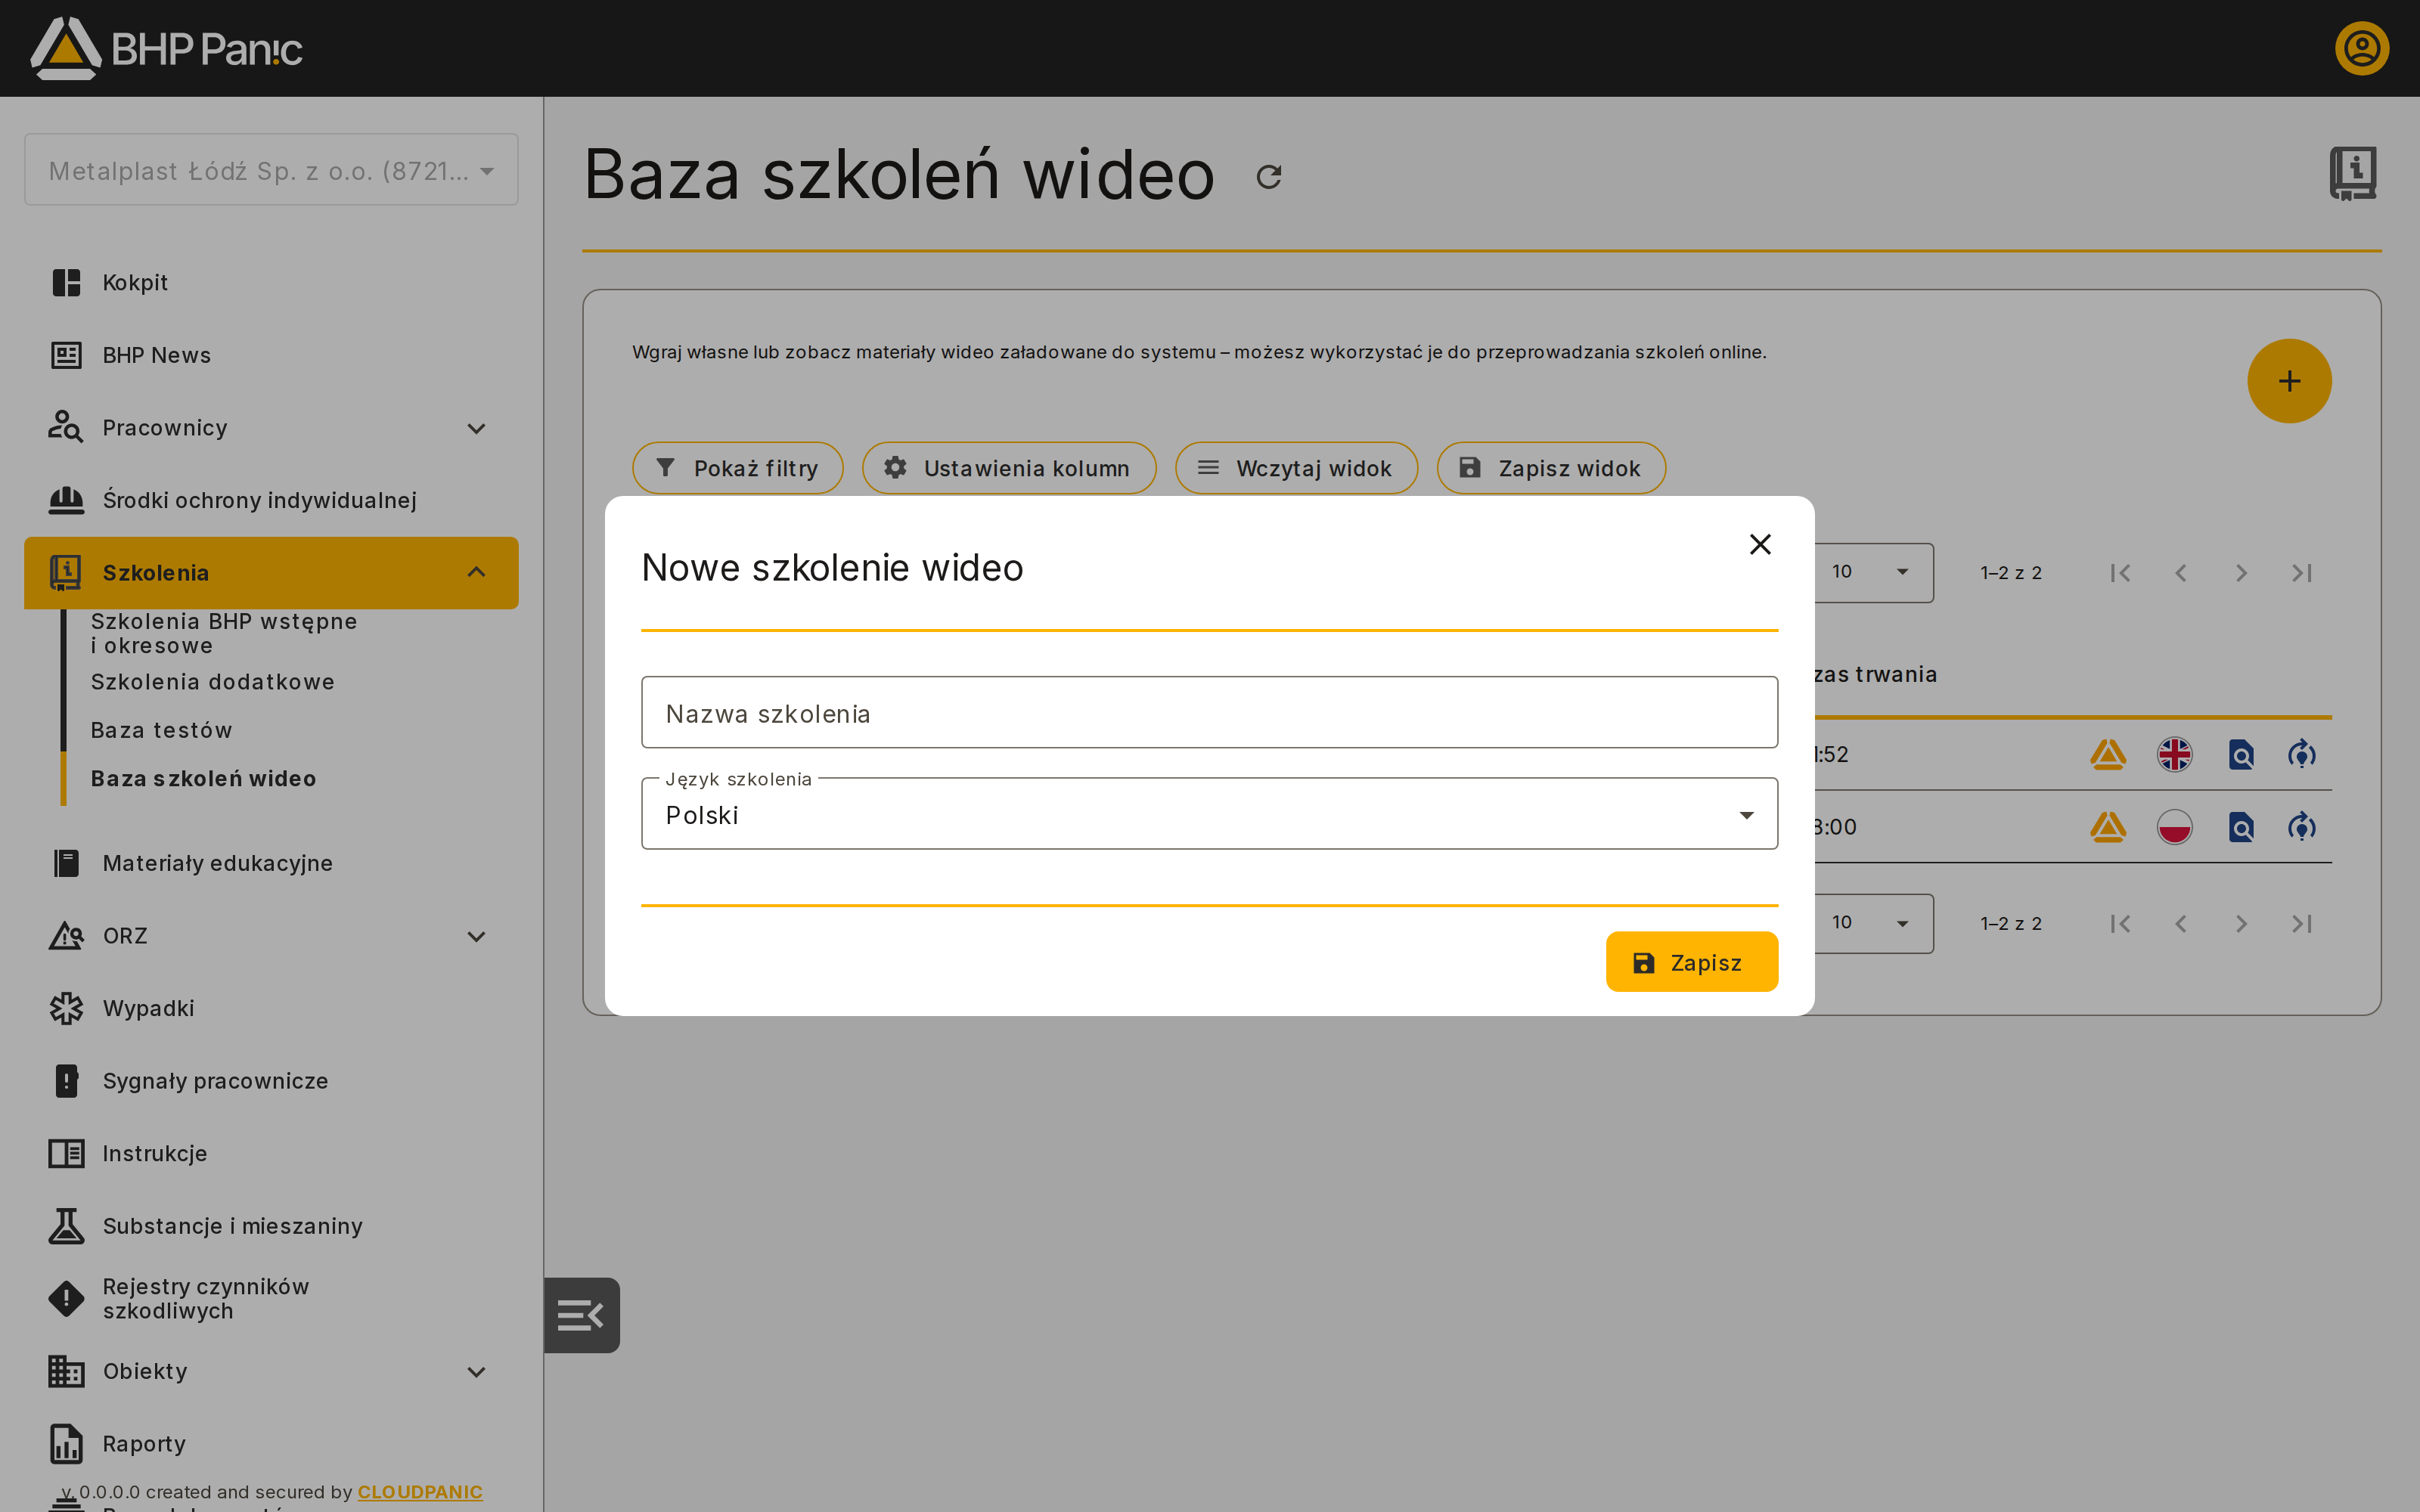Screen dimensions: 2420x1512
Task: Go to last page in bottom pagination
Action: point(2302,923)
